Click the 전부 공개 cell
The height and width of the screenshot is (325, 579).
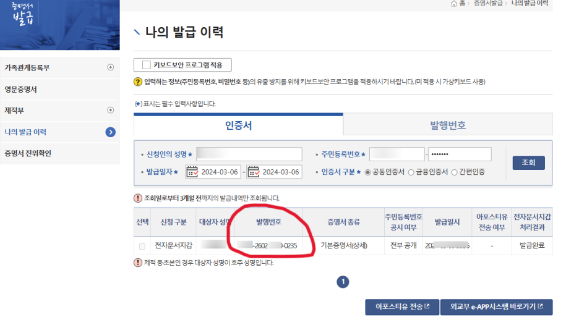403,246
